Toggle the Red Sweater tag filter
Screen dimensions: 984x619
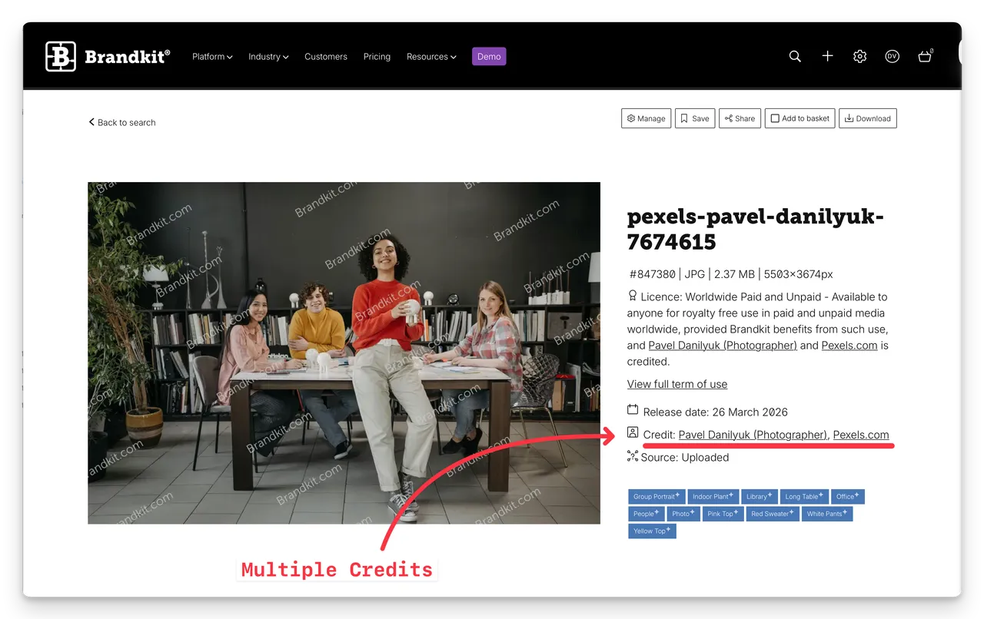pos(772,514)
